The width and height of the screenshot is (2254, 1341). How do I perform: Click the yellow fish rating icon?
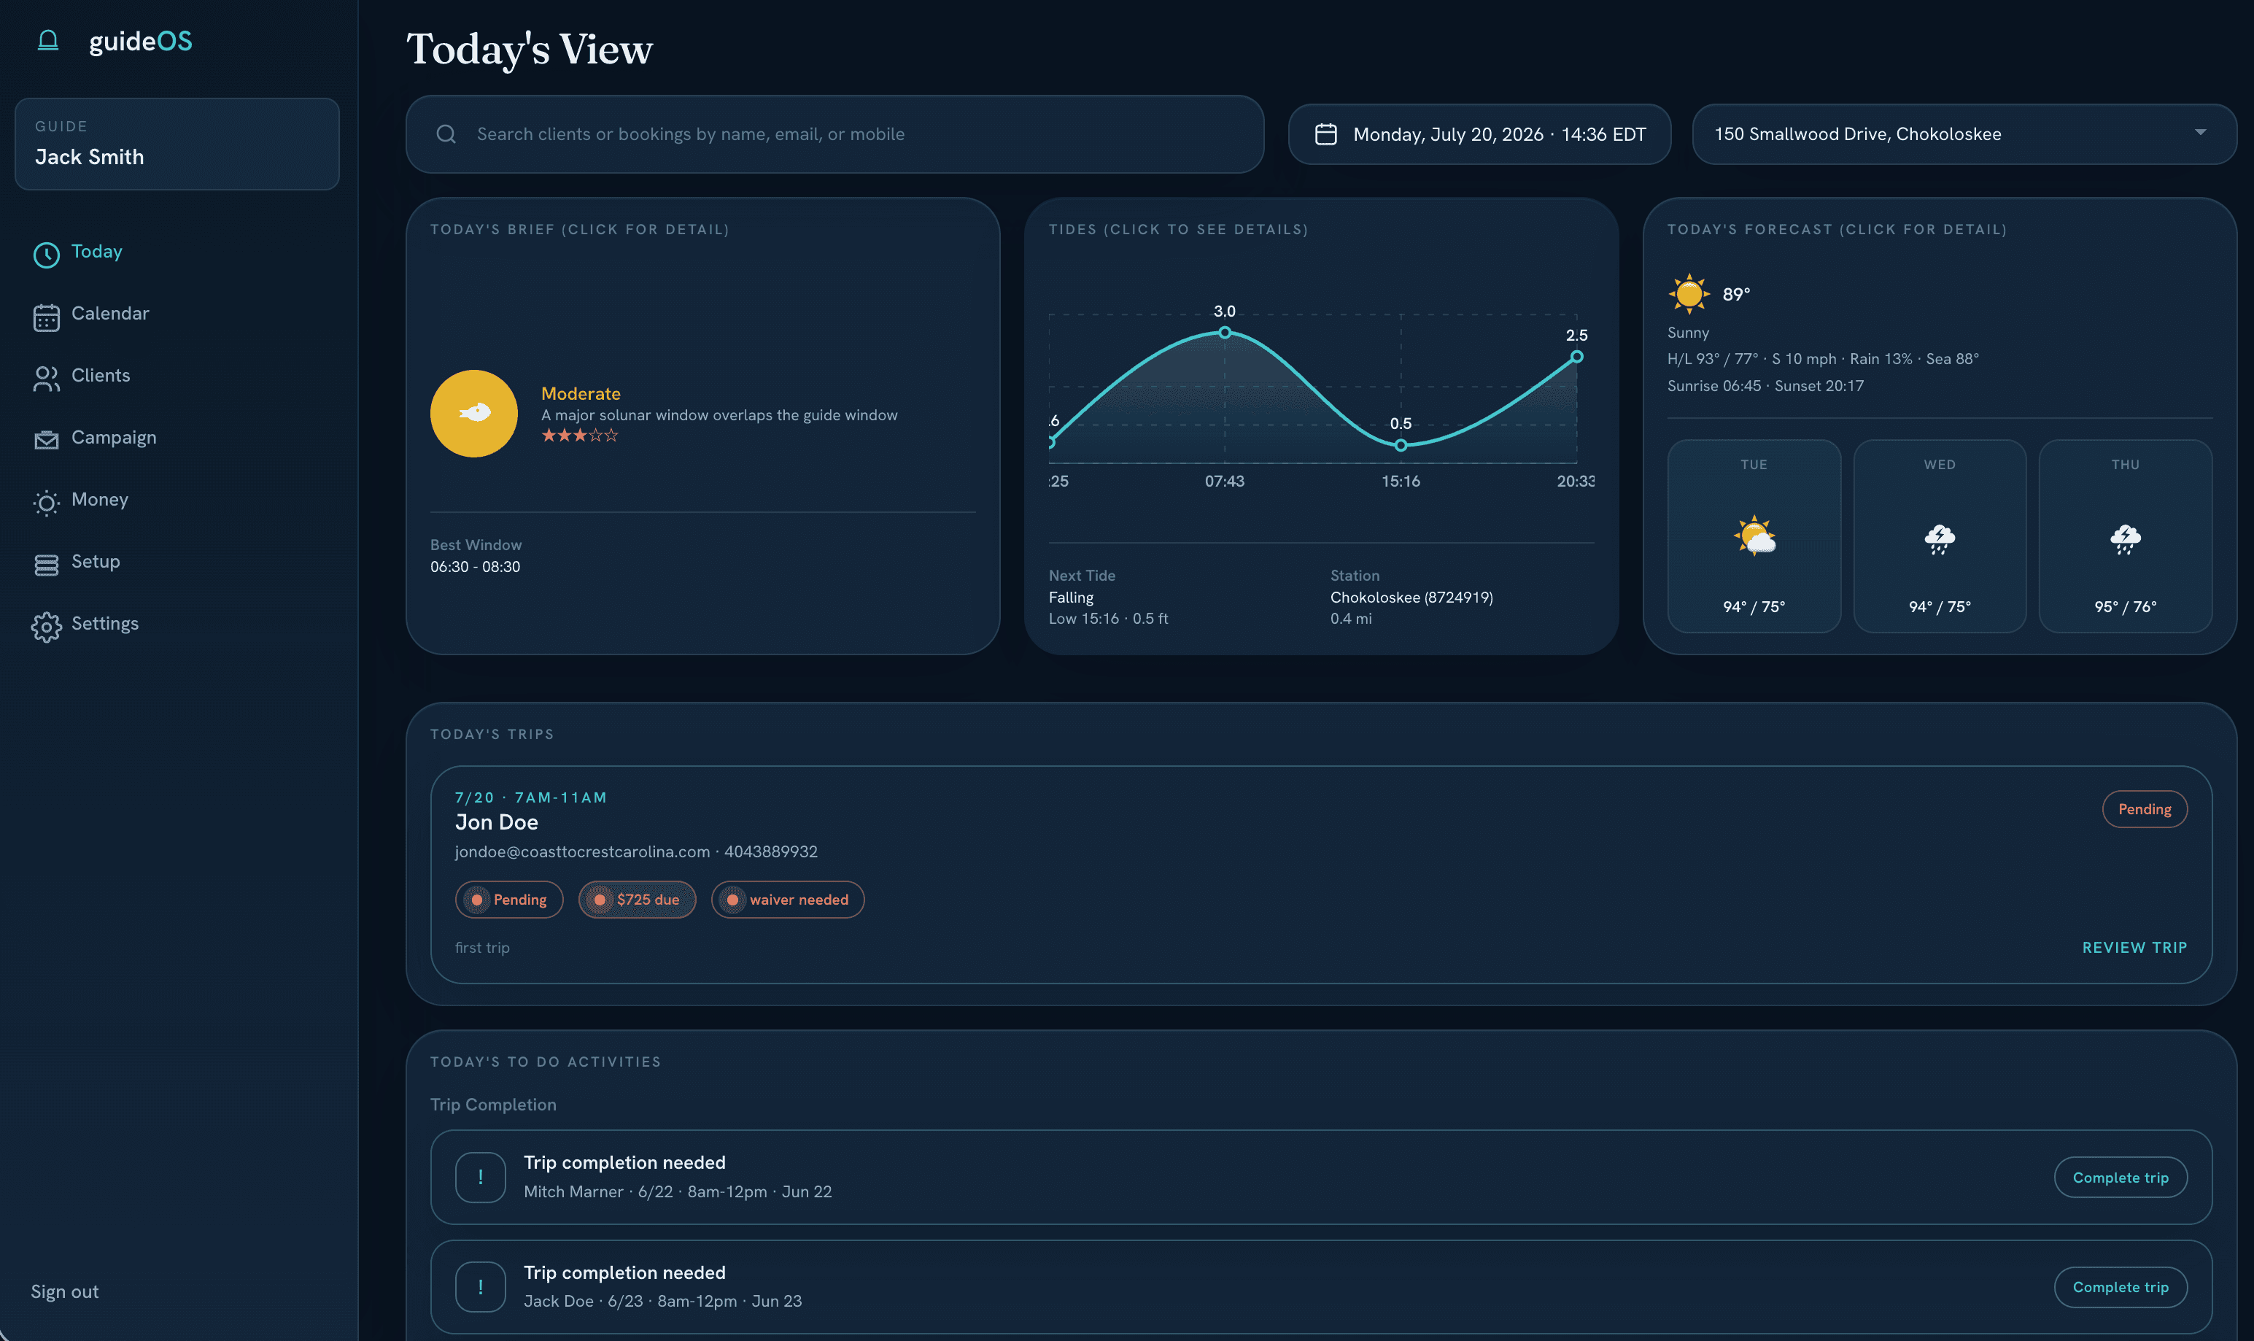click(473, 413)
